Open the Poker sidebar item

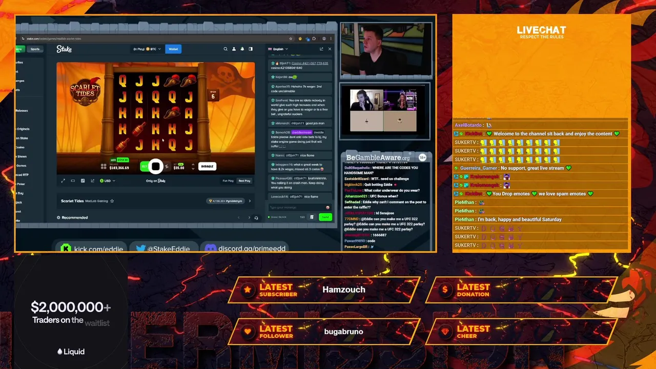(20, 184)
